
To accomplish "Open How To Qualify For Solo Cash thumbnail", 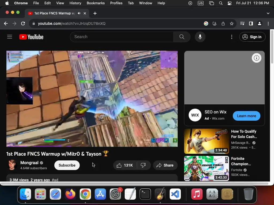I will point(206,141).
